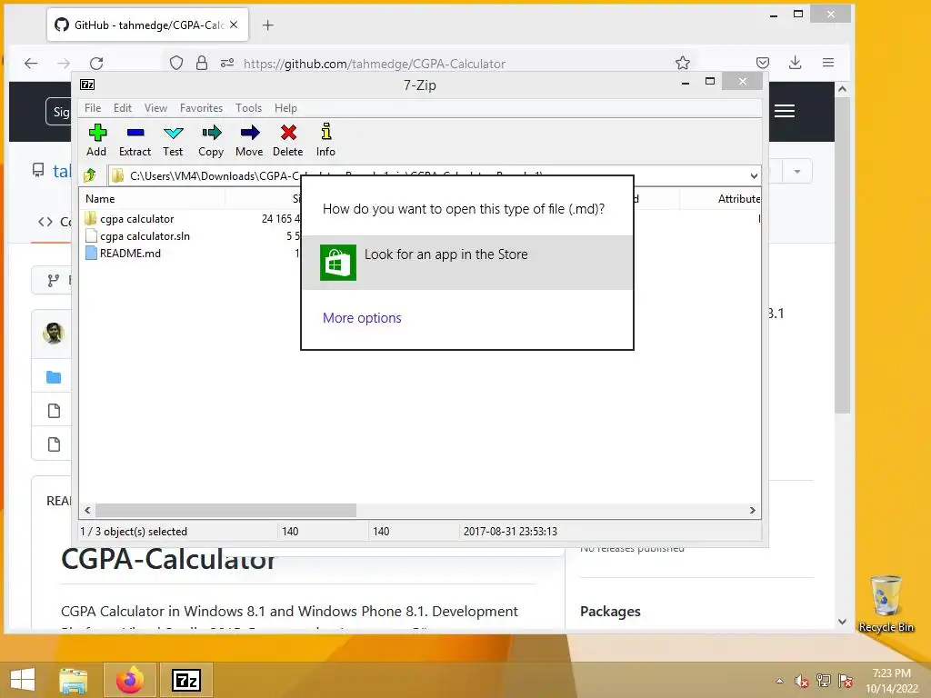Save page to Pocket in Firefox
This screenshot has width=931, height=698.
tap(763, 63)
